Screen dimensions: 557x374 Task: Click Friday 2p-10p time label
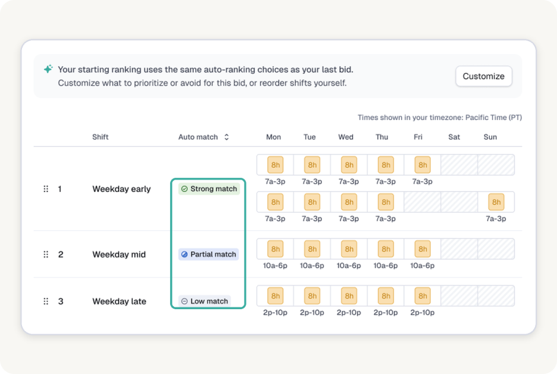pyautogui.click(x=423, y=312)
